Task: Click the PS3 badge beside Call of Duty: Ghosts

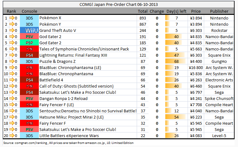Action: (29, 86)
